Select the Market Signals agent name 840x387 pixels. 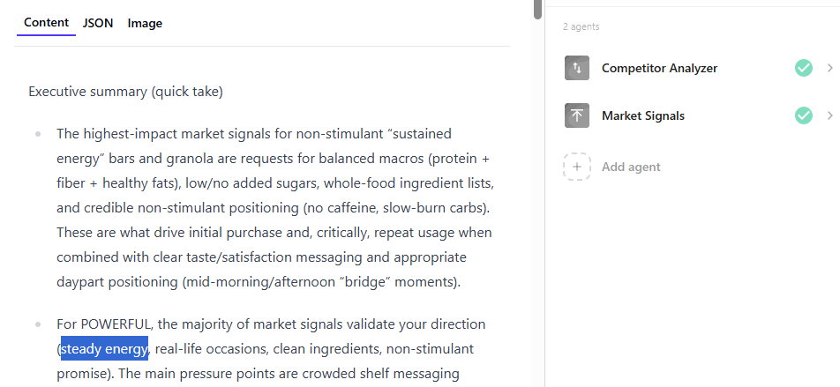click(642, 115)
